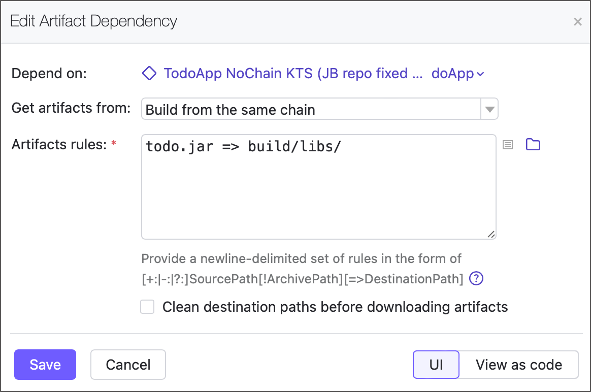Viewport: 591px width, 392px height.
Task: Enable Clean destination paths before downloading checkbox
Action: point(147,307)
